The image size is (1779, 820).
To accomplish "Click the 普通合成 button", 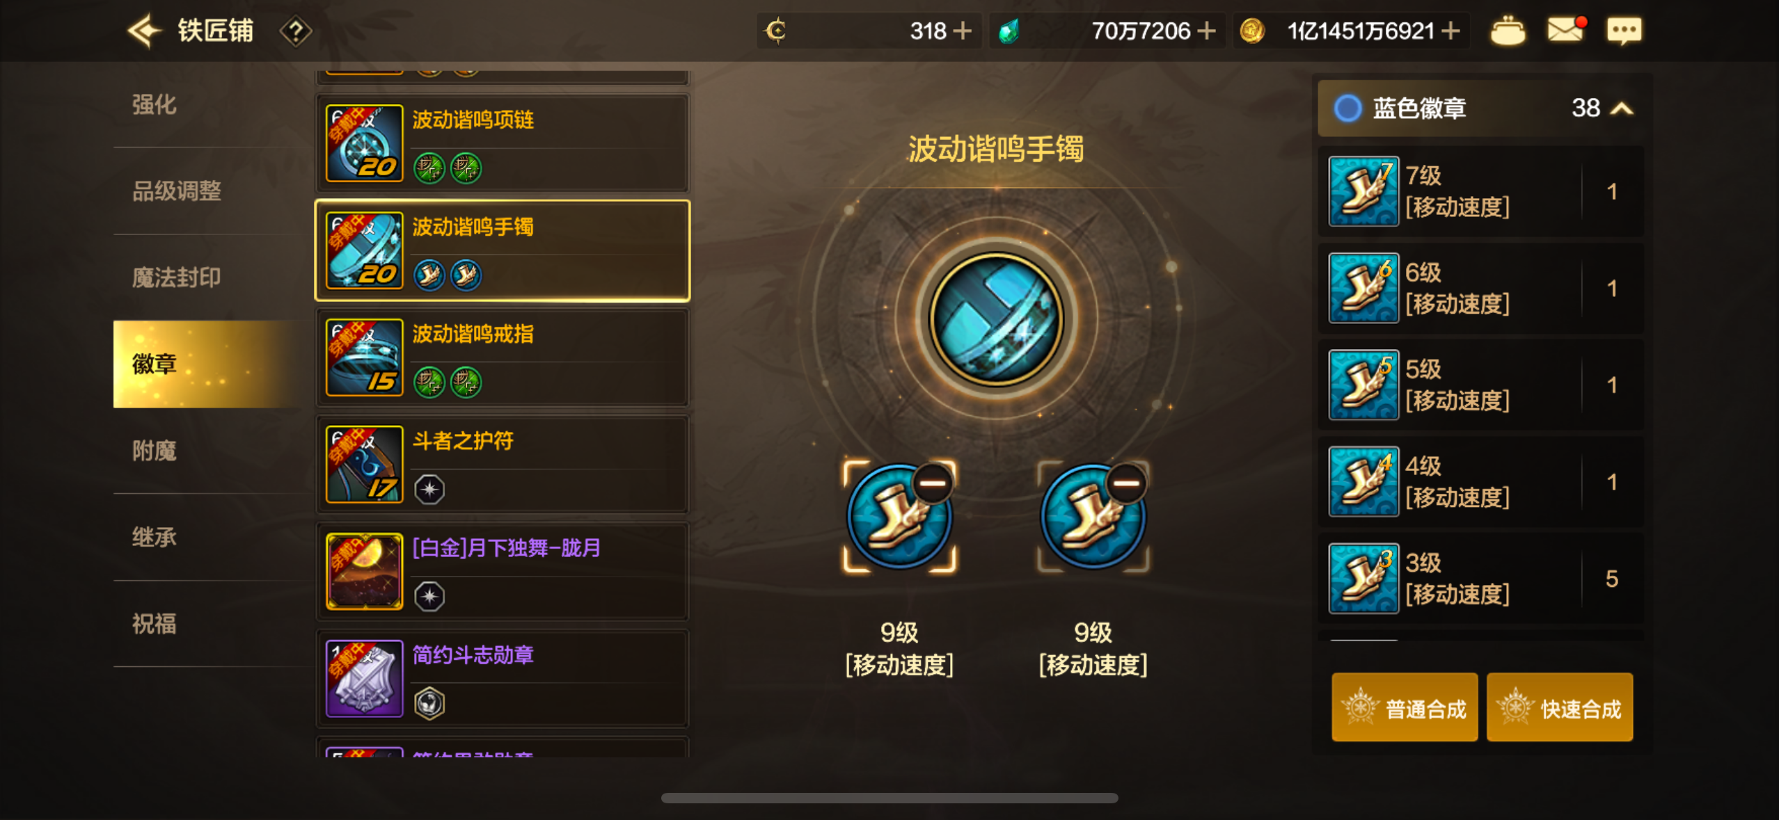I will 1405,707.
